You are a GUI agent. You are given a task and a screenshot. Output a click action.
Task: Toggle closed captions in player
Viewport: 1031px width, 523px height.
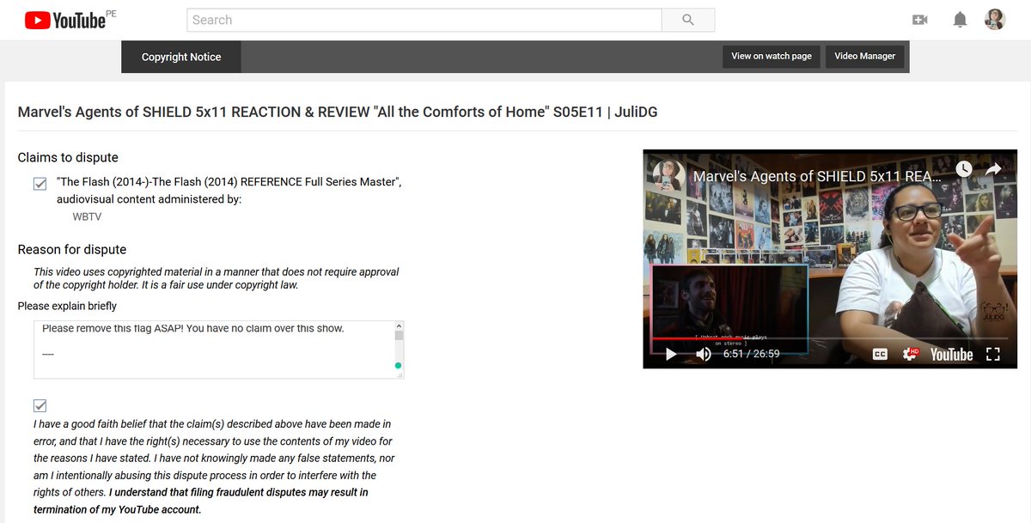point(880,354)
